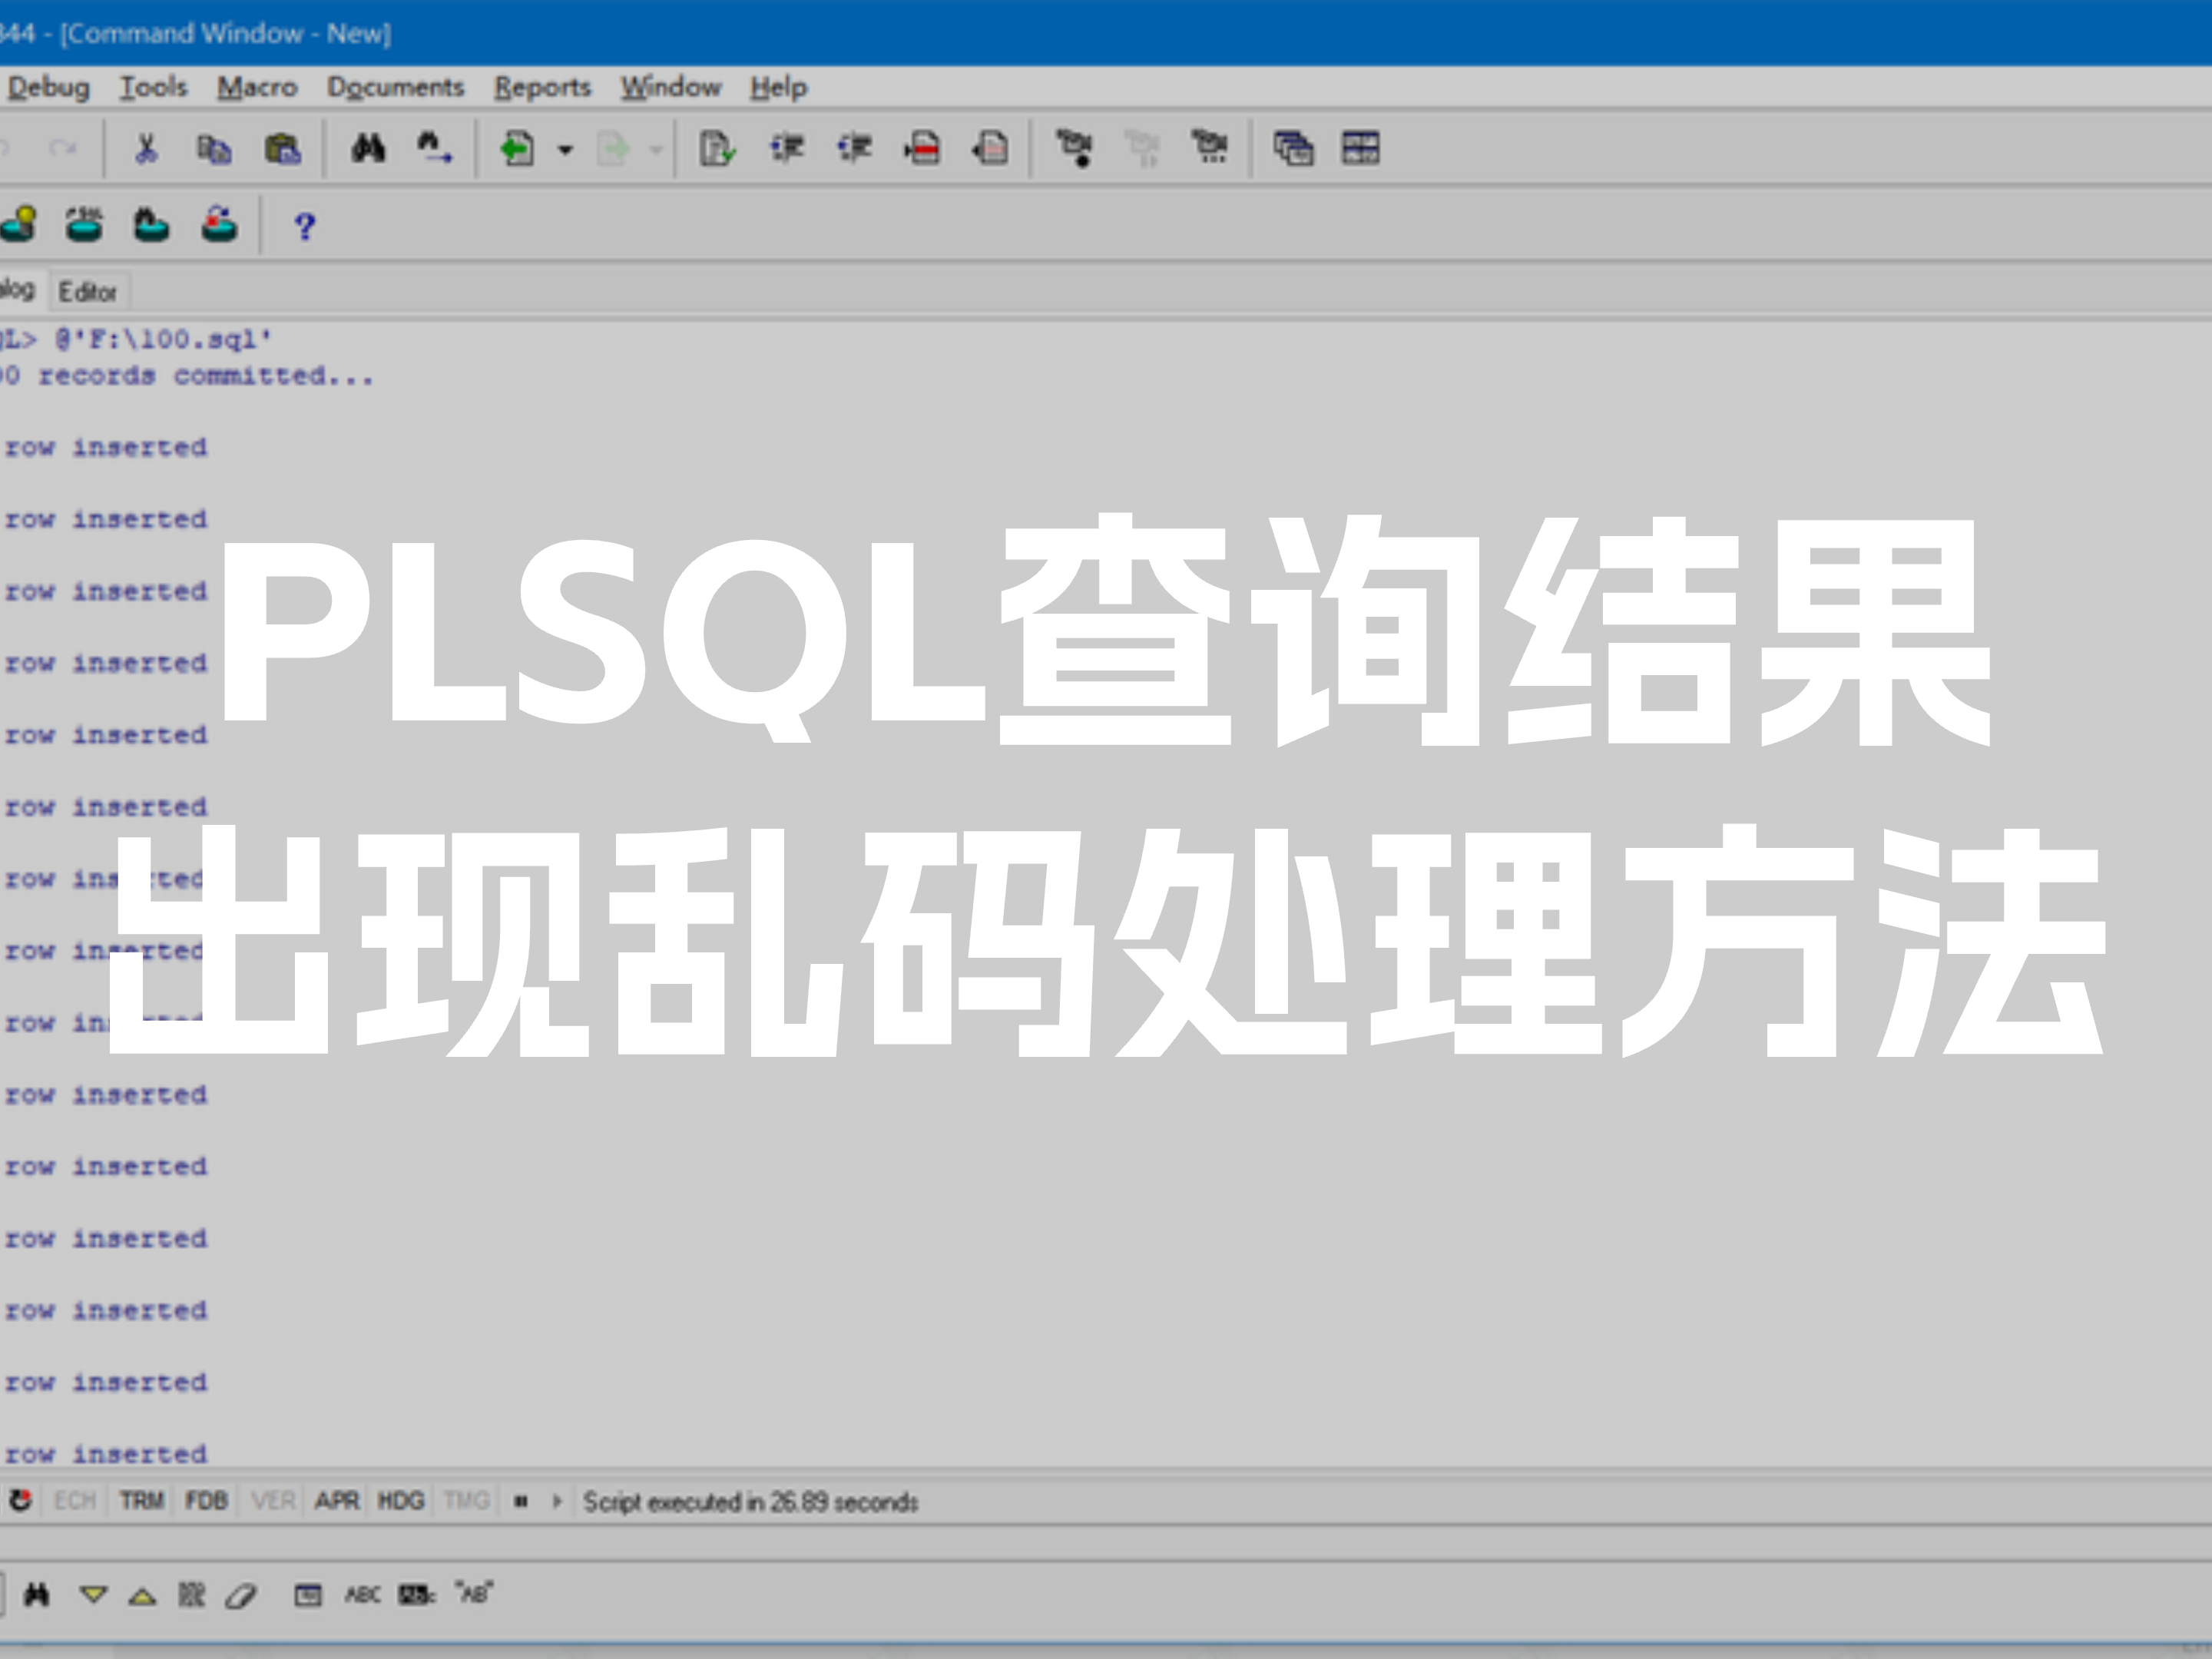The width and height of the screenshot is (2212, 1659).
Task: Click the Copy icon in toolbar
Action: [214, 149]
